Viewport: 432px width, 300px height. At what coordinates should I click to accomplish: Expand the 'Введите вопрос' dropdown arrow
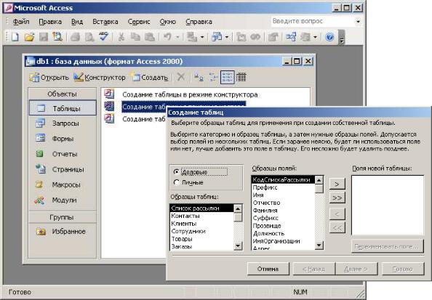pyautogui.click(x=358, y=22)
